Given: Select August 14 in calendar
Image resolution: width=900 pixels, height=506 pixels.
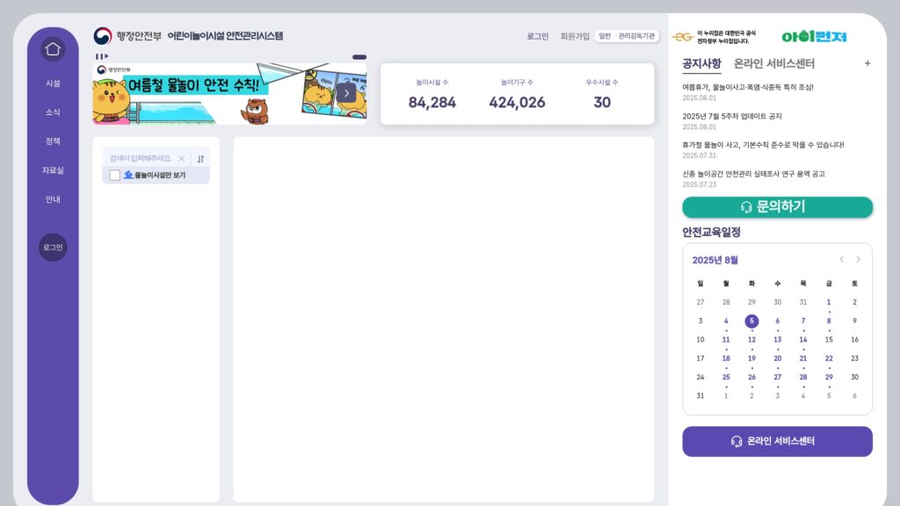Looking at the screenshot, I should pyautogui.click(x=803, y=340).
